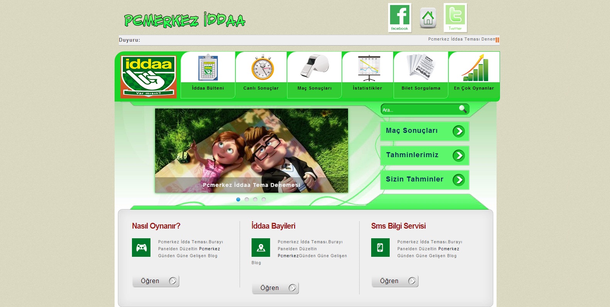Open the En Çok Oynanlar menu label

tap(474, 88)
